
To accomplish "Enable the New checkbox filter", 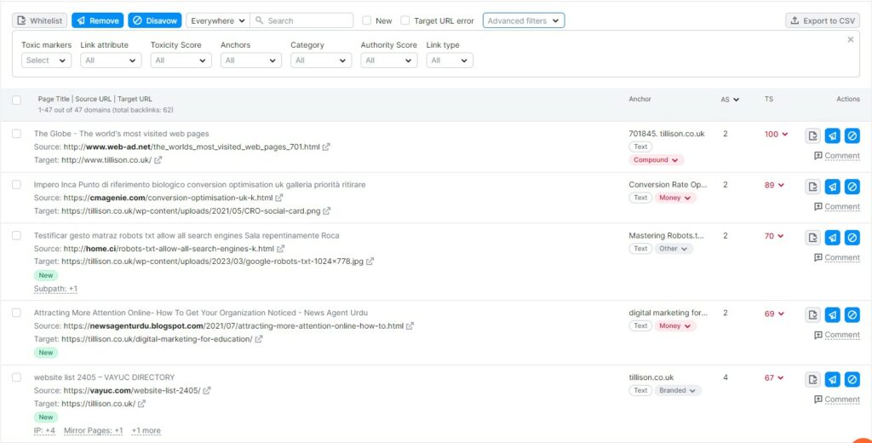I will pyautogui.click(x=366, y=20).
